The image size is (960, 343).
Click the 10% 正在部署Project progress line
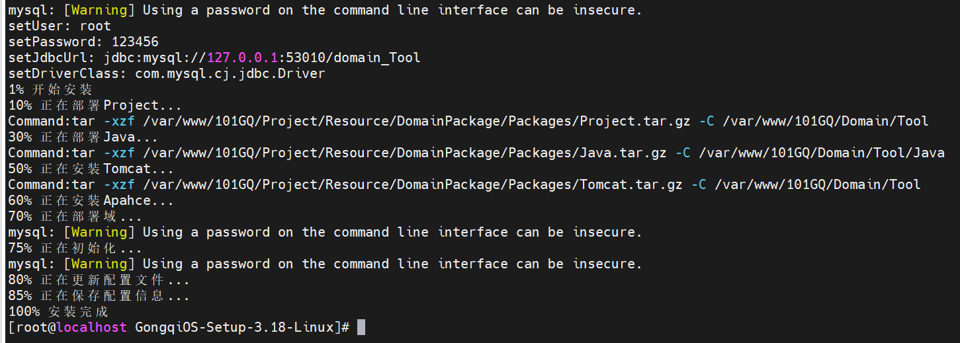95,105
